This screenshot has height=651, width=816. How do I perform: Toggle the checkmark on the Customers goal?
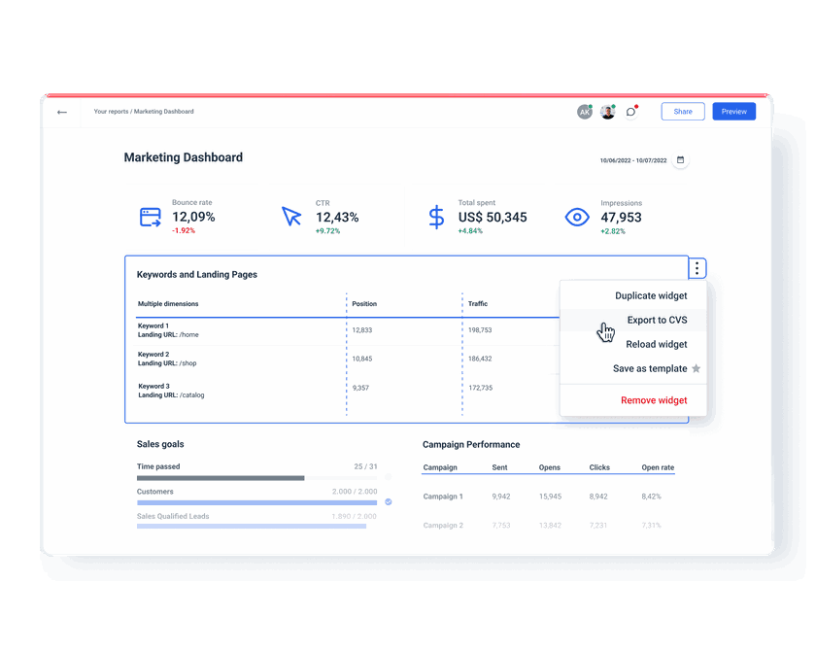[x=388, y=501]
